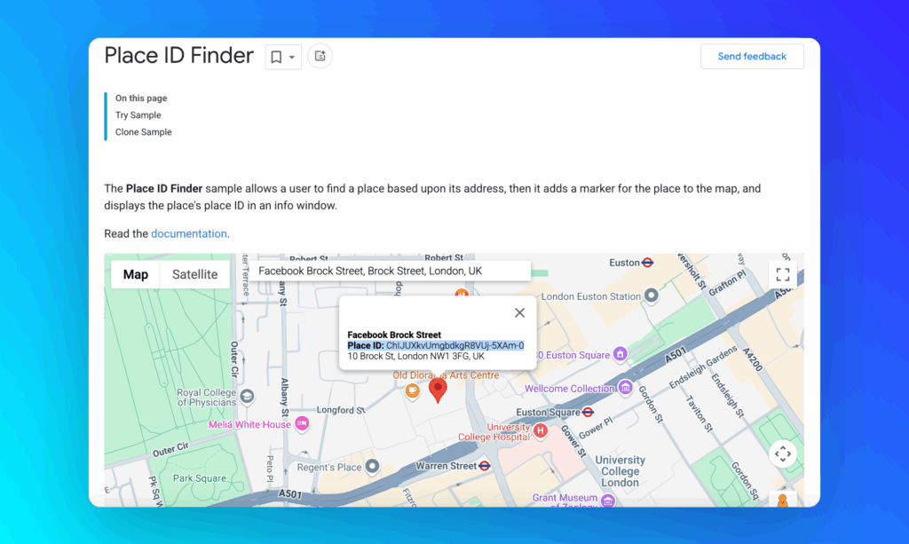Open the bookmark save dropdown
Screen dimensions: 909x544
(283, 57)
